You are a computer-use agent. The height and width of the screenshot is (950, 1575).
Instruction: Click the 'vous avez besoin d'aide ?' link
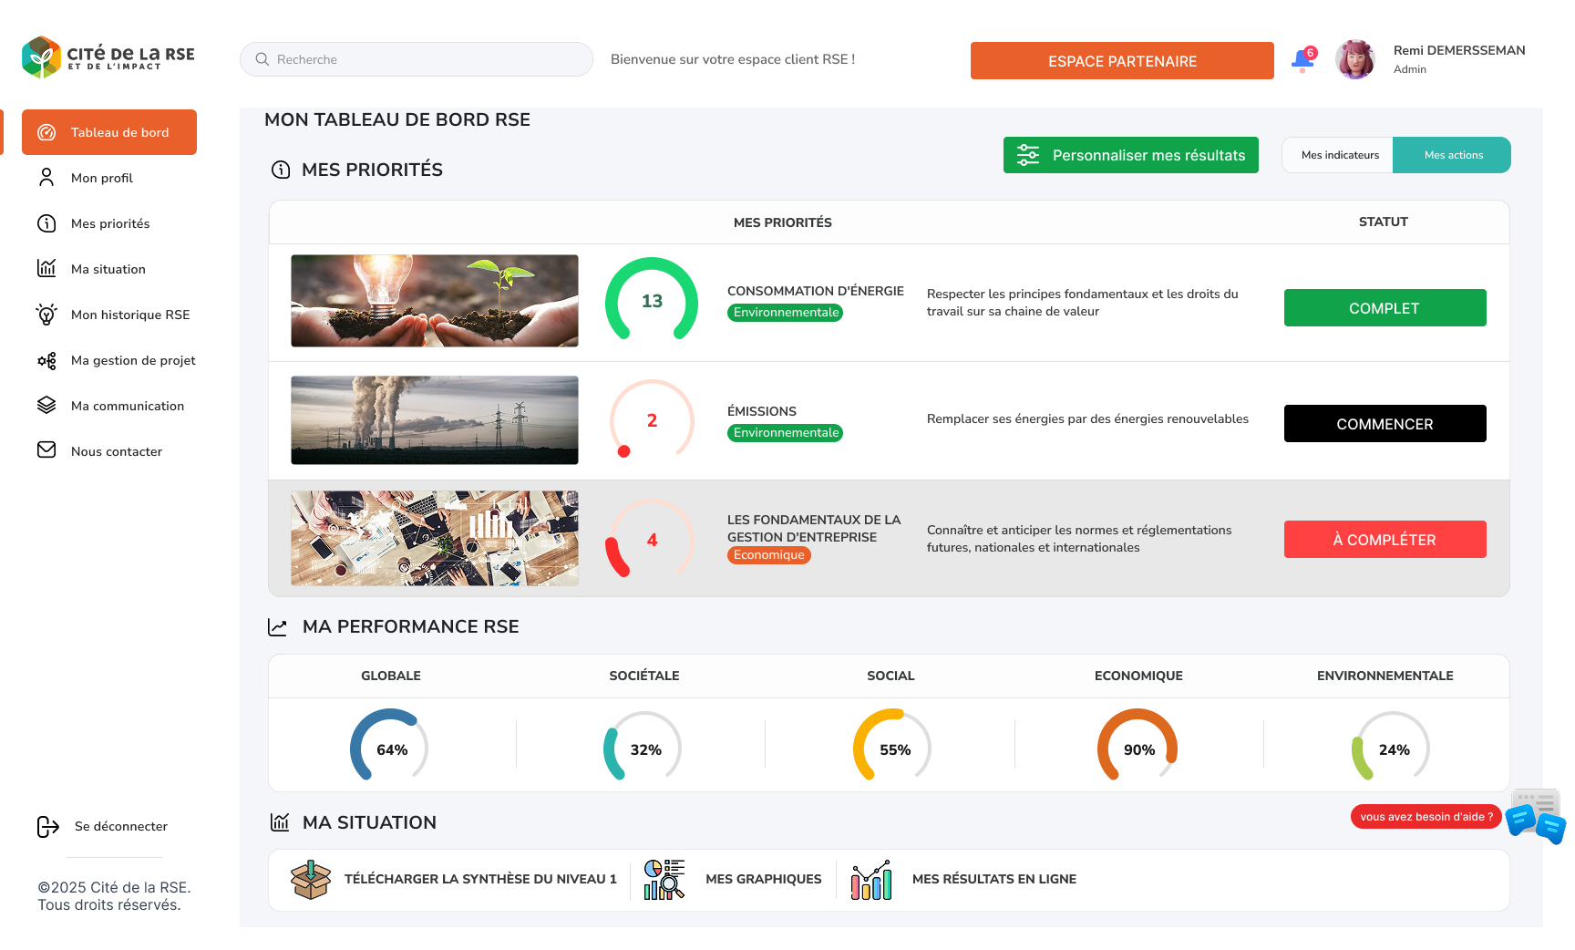coord(1426,816)
